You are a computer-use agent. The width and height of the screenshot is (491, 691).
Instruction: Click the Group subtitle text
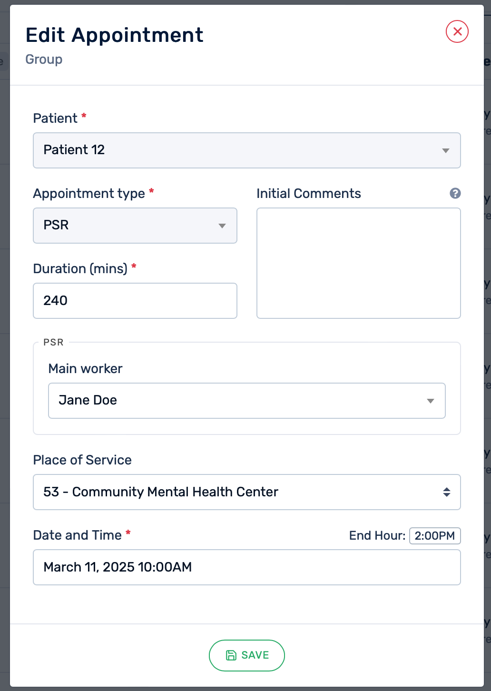(44, 59)
